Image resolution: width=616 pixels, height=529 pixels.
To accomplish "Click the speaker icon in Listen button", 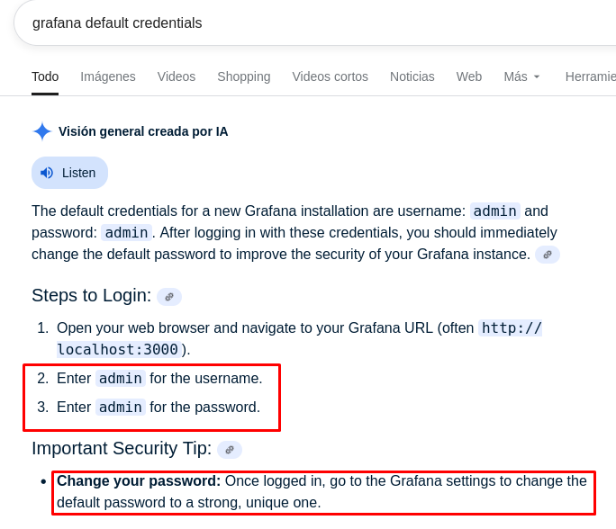I will point(47,173).
